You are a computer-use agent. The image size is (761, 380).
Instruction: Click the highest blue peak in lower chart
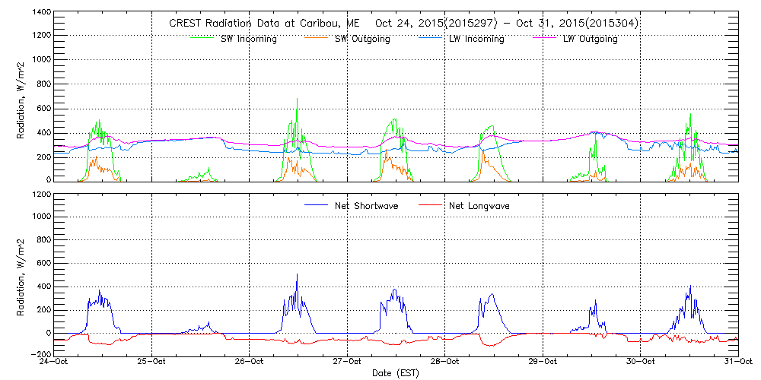click(x=297, y=275)
